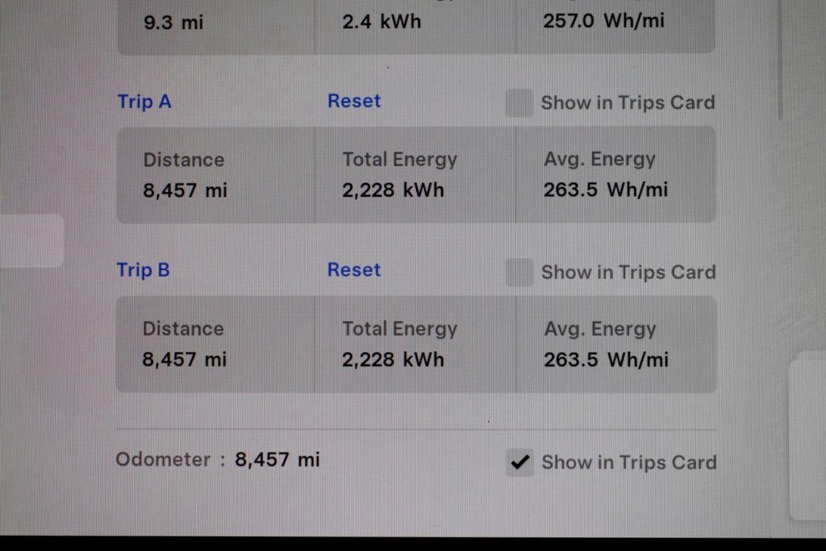Uncheck Odometer Show in Trips Card checkbox
This screenshot has height=551, width=826.
point(520,462)
